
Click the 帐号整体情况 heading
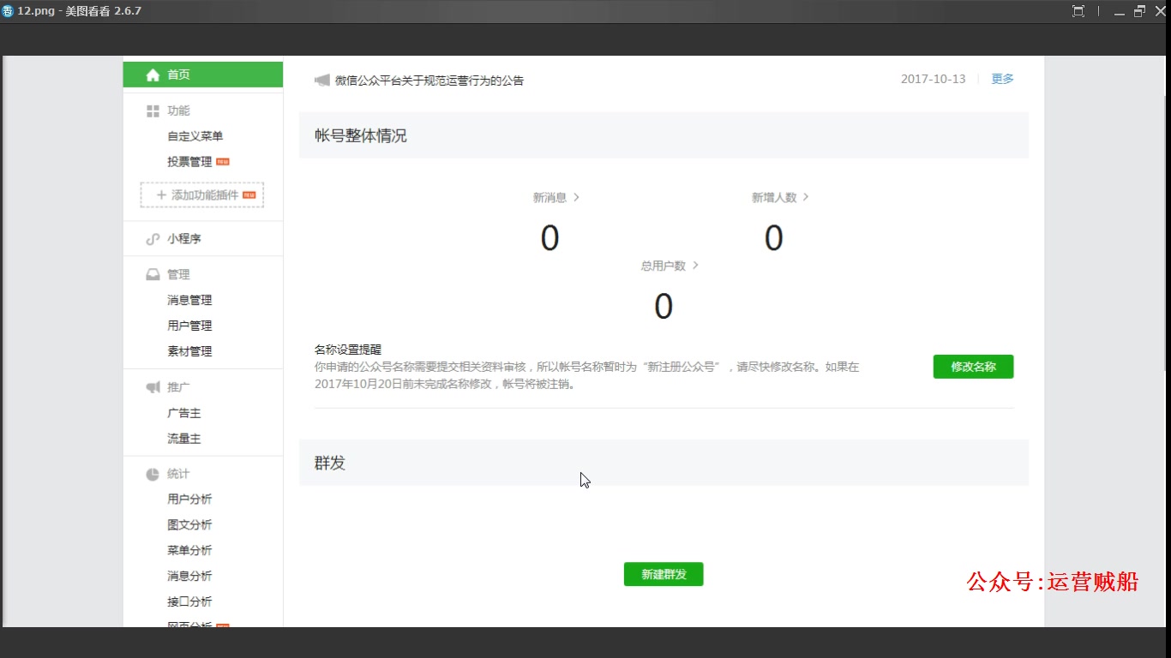click(x=361, y=135)
